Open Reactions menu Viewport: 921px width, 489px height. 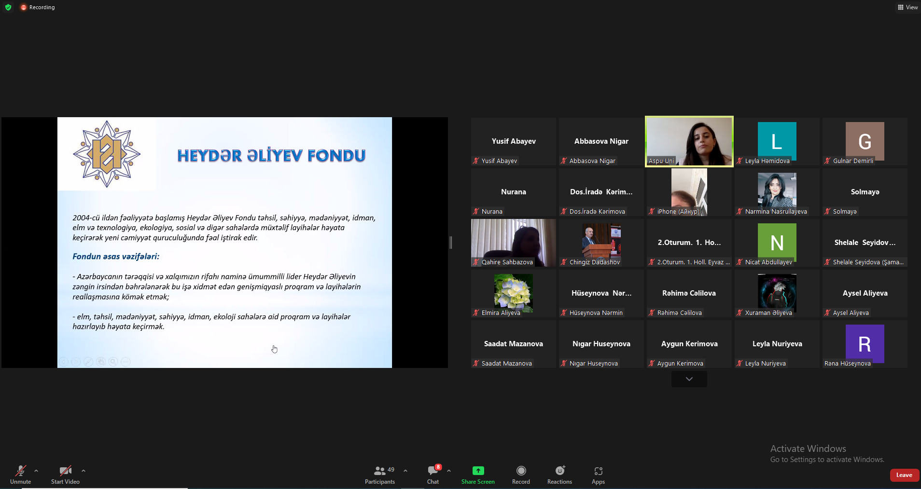pos(559,475)
